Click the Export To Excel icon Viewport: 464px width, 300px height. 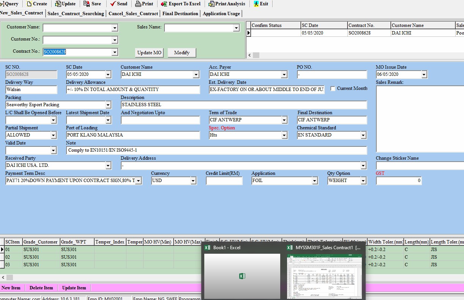pyautogui.click(x=164, y=4)
